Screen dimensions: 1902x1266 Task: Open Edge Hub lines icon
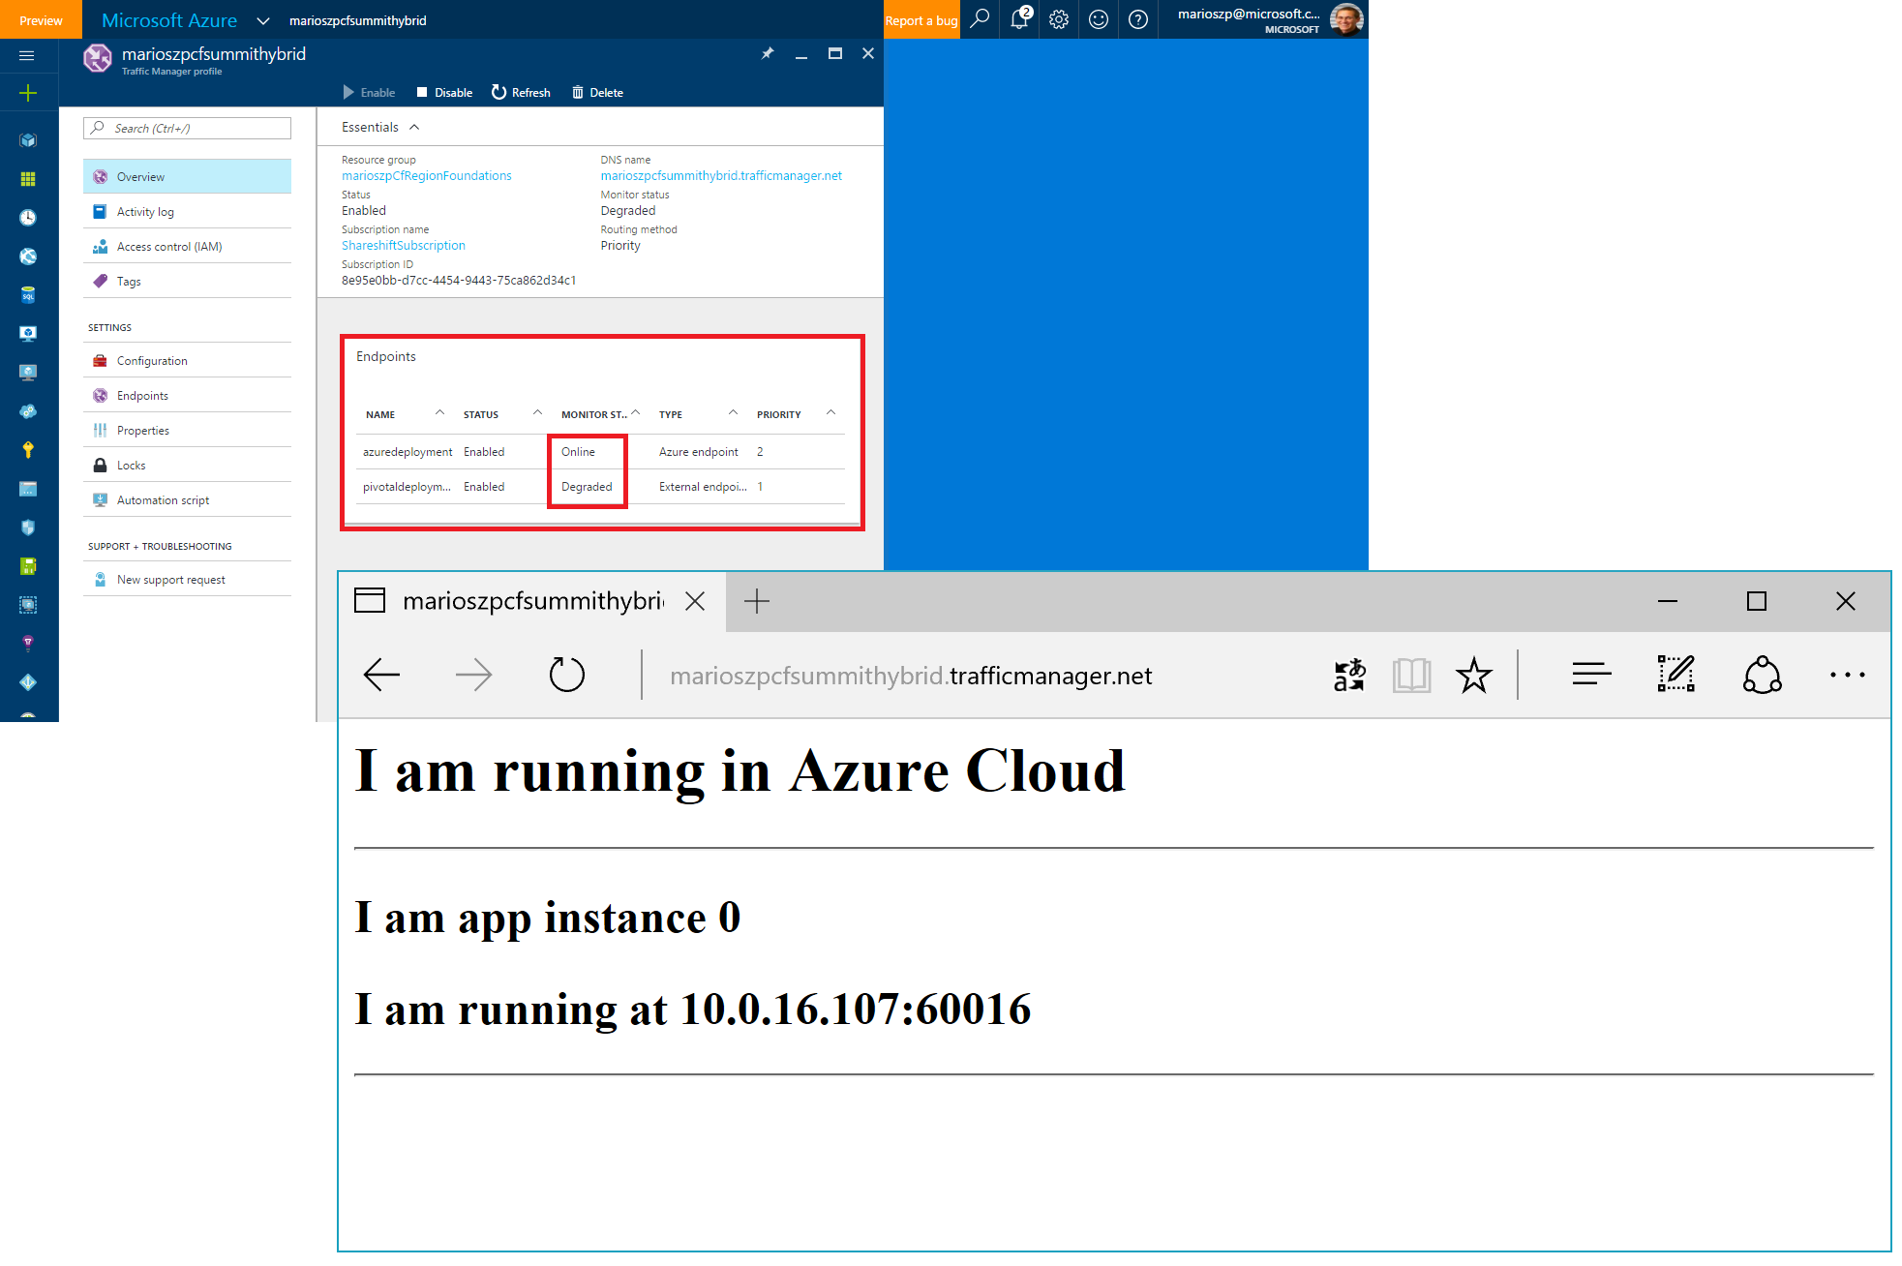point(1591,675)
